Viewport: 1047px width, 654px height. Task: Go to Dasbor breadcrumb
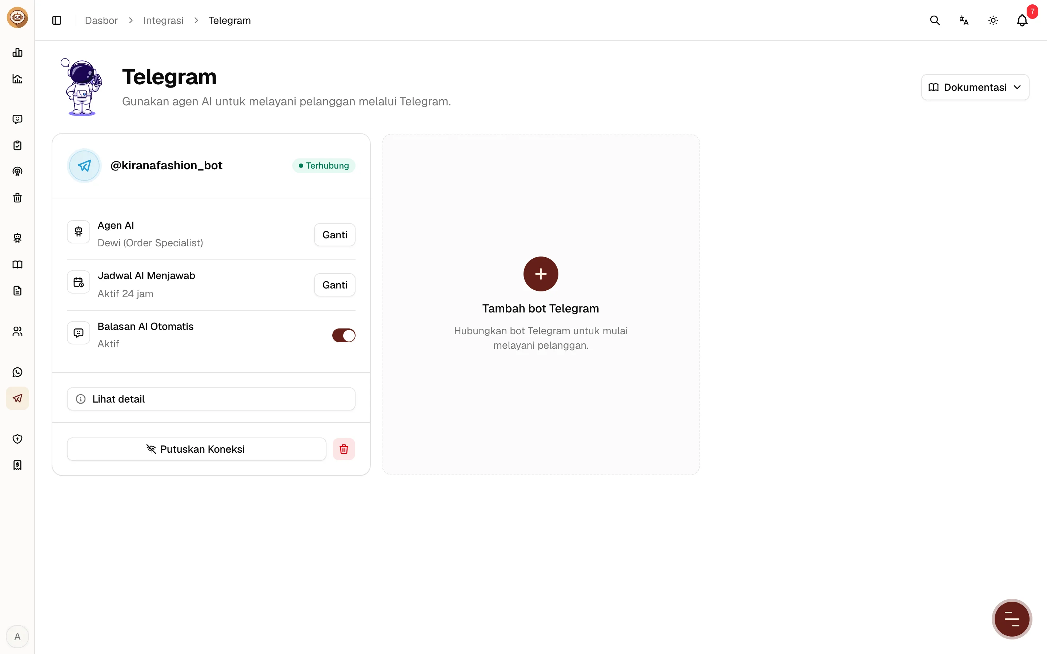pos(101,20)
